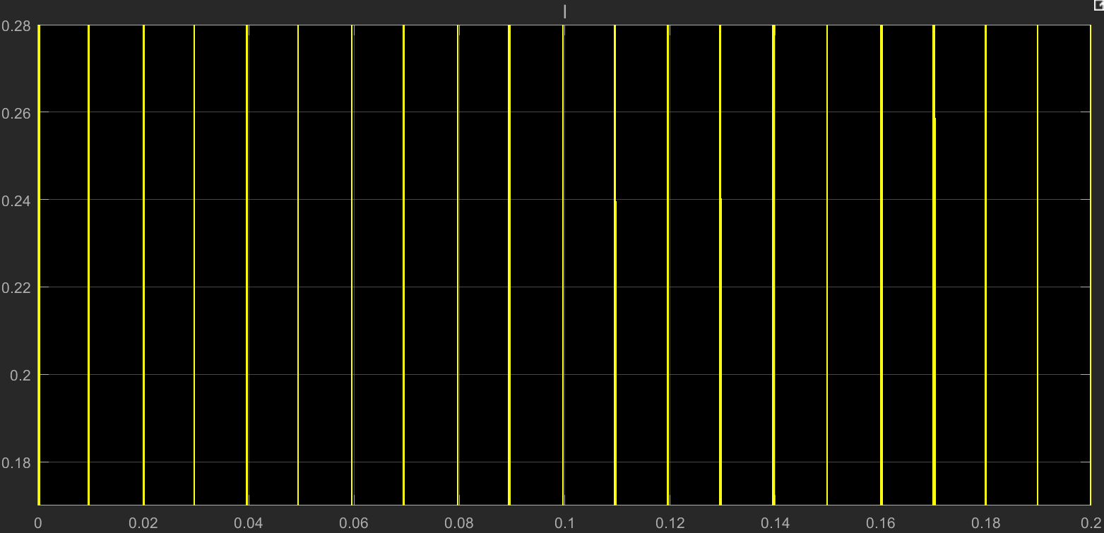Click the 0.1 label on the x-axis
This screenshot has width=1104, height=533.
click(564, 523)
